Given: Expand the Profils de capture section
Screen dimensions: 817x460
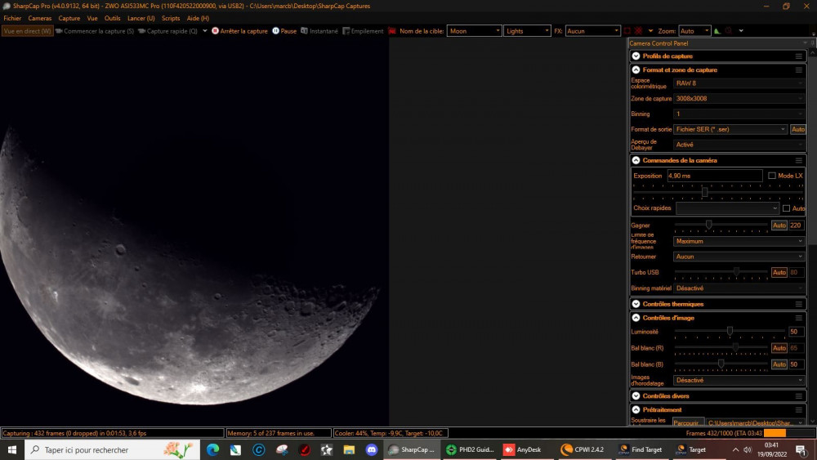Looking at the screenshot, I should [x=636, y=56].
